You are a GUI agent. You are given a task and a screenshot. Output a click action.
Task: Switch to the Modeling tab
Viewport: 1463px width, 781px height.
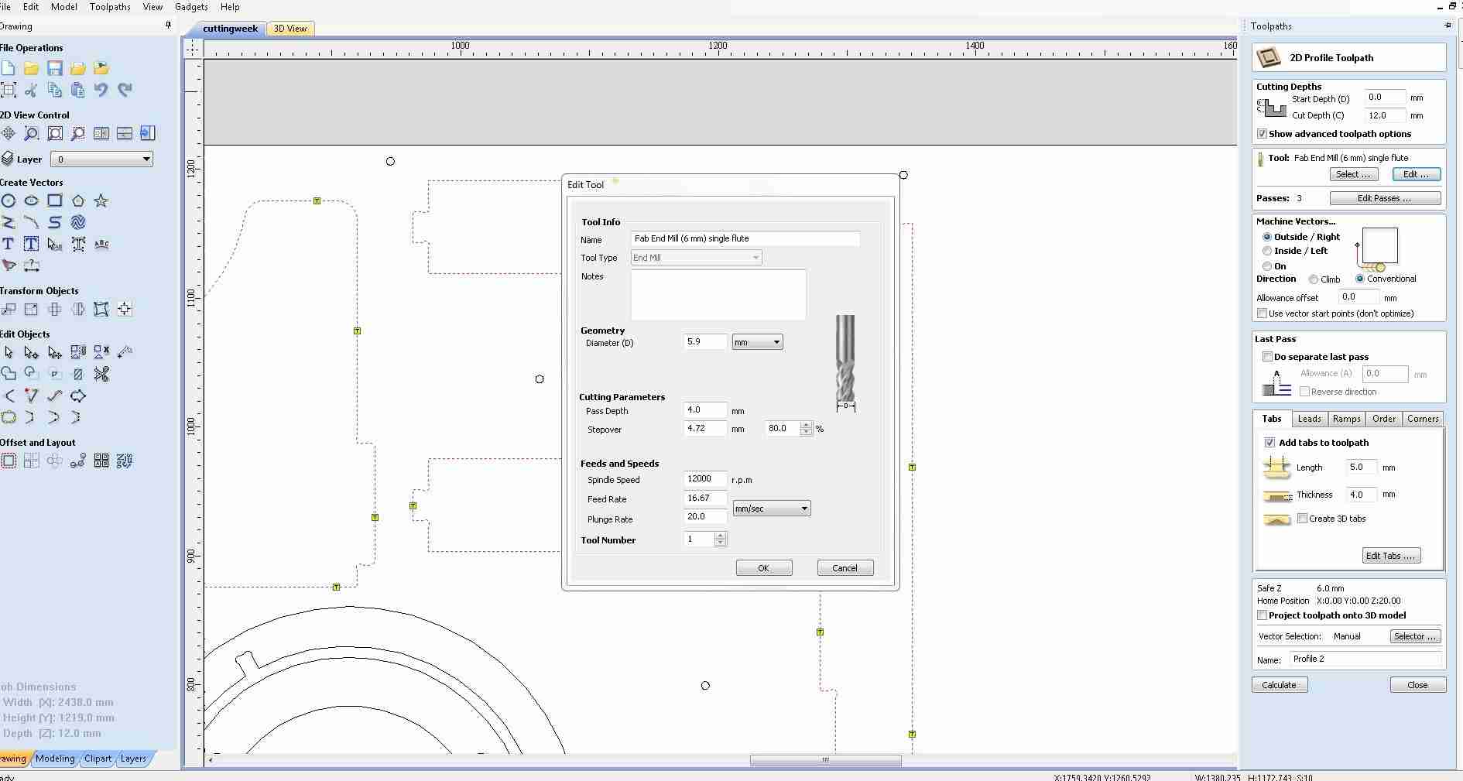point(55,759)
